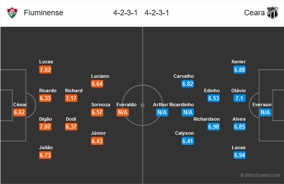Click the Ceara club crest icon
Screen dimensions: 284x184
pos(273,13)
